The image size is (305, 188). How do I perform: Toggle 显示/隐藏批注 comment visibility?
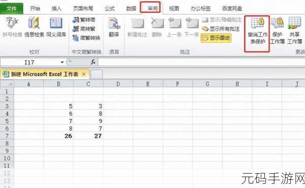(222, 20)
